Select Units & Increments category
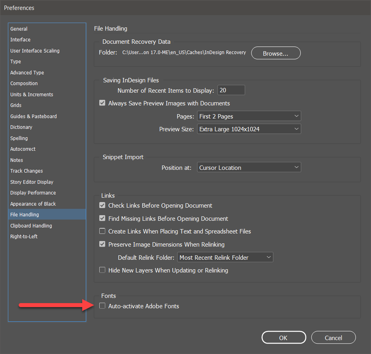This screenshot has height=354, width=371. [47, 94]
